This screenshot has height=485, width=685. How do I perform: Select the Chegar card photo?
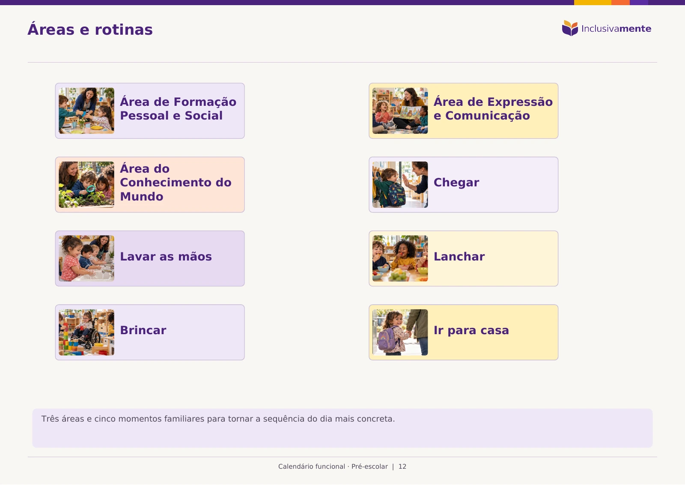[400, 185]
